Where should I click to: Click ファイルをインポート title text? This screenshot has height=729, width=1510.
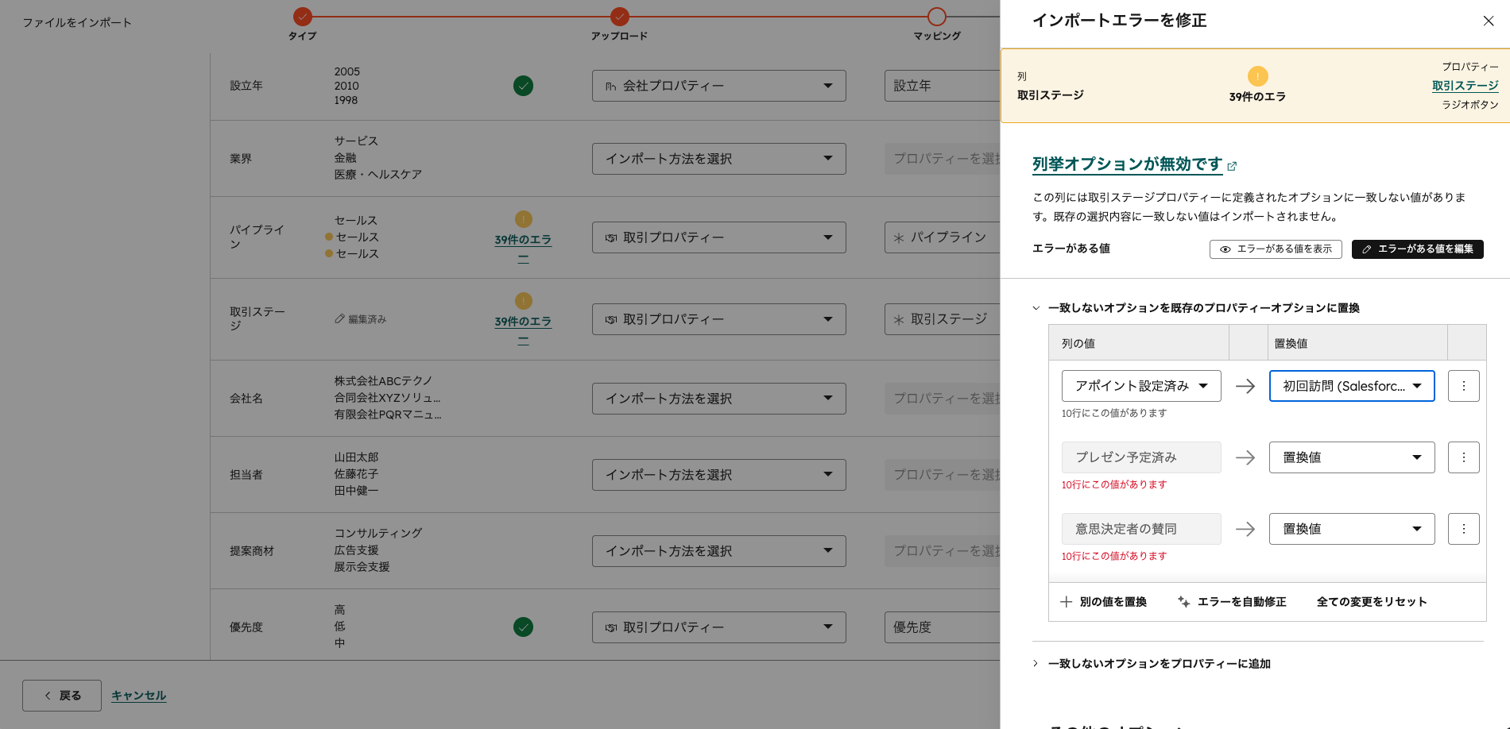pyautogui.click(x=77, y=22)
